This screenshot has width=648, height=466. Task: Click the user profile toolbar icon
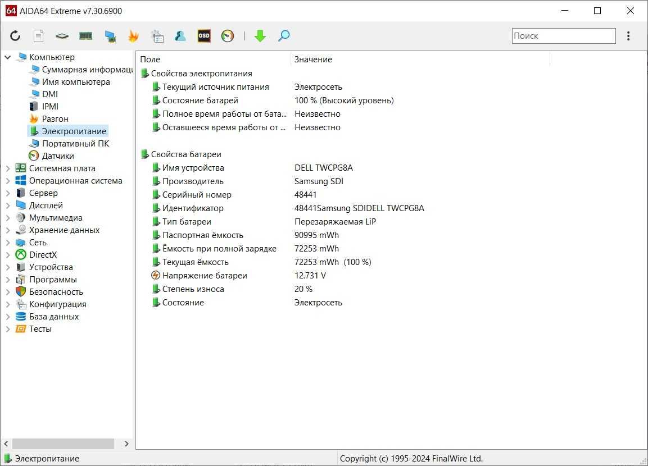click(180, 36)
